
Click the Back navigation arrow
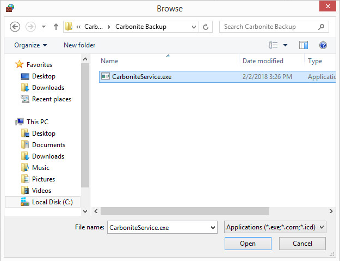tap(15, 27)
